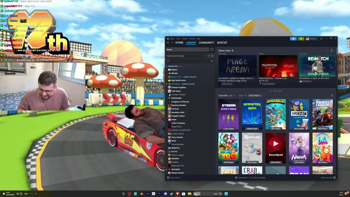Open the blue announcements megaphone icon
Viewport: 350px width, 197px height.
[x=293, y=39]
